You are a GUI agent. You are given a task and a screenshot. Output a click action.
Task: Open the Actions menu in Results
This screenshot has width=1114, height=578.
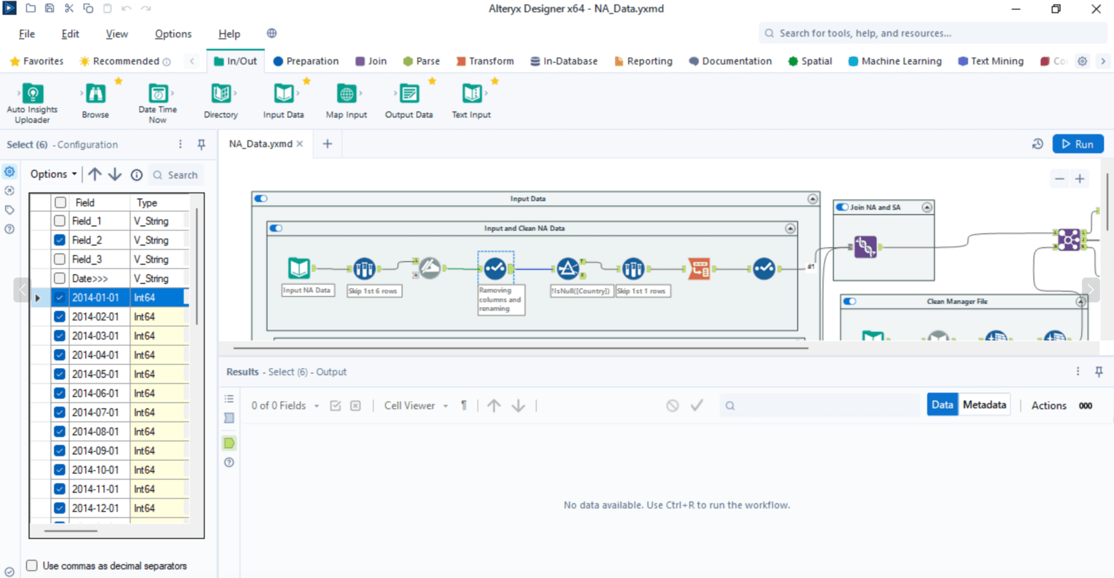[x=1049, y=406]
